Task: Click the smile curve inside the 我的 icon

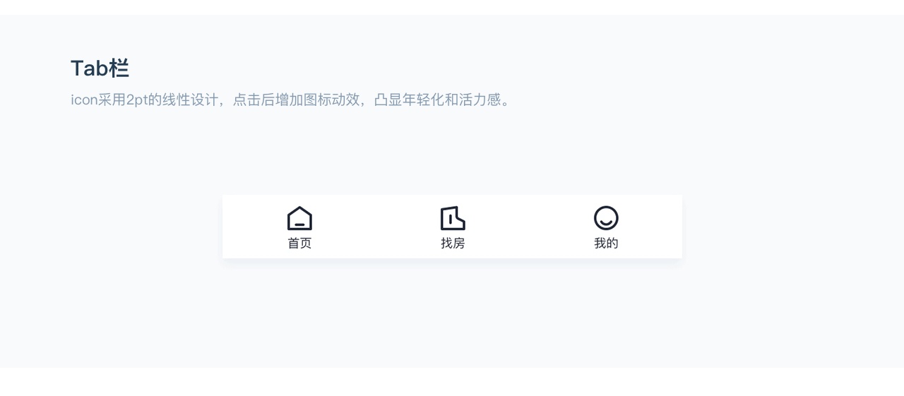Action: coord(606,222)
